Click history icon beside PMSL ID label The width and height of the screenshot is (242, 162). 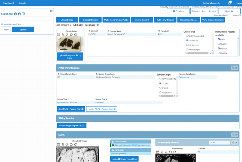click(89, 31)
